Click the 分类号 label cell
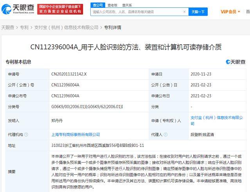This screenshot has height=192, width=250. (x=27, y=107)
